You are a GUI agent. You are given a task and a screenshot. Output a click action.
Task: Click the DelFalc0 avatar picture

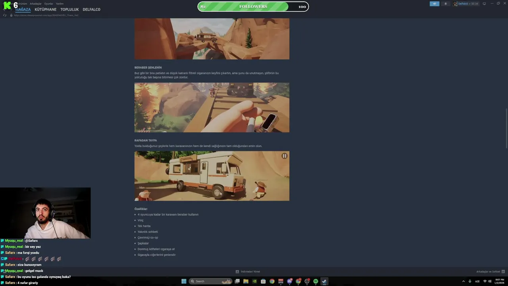point(455,4)
